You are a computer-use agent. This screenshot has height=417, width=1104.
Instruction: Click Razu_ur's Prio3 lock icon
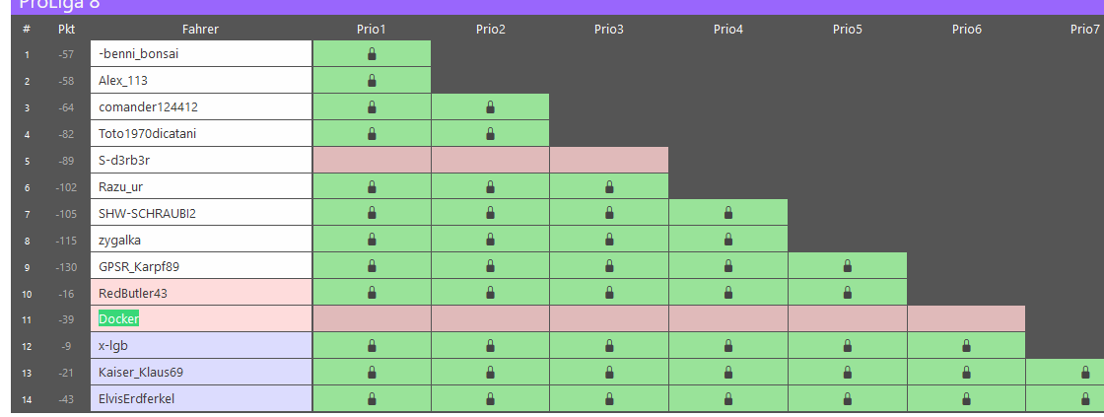[609, 186]
